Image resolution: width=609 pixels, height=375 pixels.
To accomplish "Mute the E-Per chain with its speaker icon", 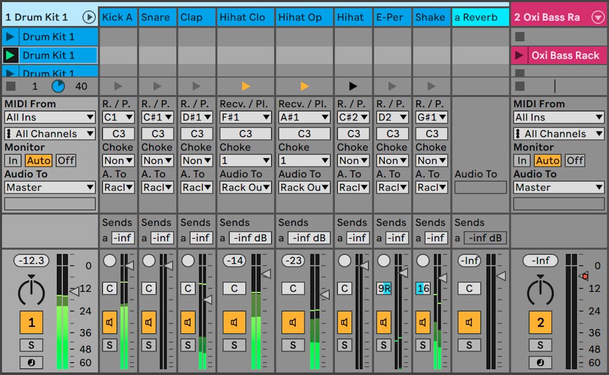I will (384, 323).
